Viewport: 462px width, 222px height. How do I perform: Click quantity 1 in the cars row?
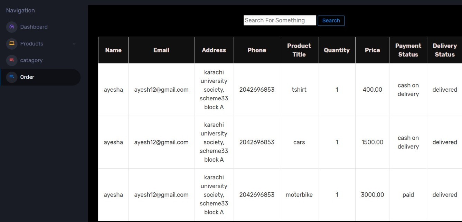337,142
